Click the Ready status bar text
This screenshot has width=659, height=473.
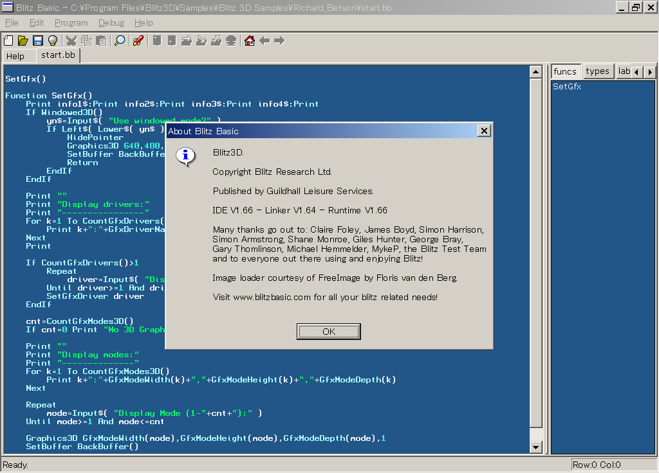15,465
